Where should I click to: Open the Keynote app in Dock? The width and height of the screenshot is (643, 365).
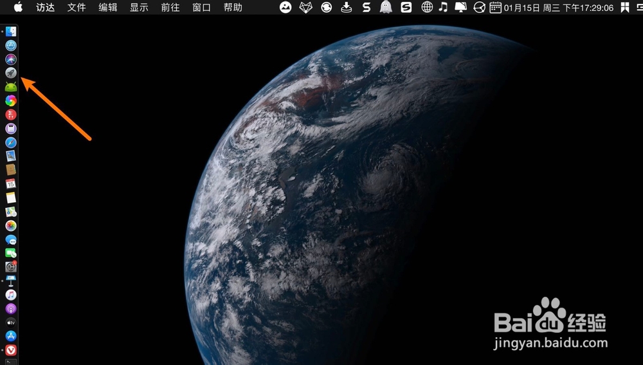click(x=11, y=281)
